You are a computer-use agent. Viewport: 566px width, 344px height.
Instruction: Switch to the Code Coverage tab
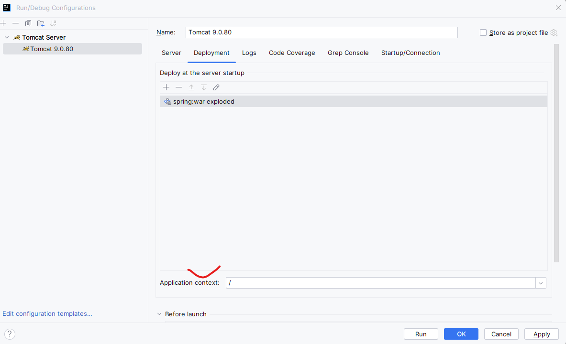(x=292, y=53)
